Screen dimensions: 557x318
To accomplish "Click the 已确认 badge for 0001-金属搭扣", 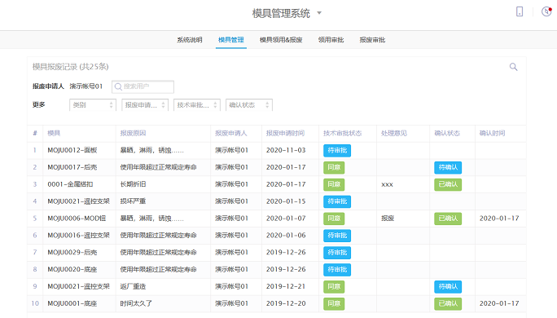I will pos(448,184).
